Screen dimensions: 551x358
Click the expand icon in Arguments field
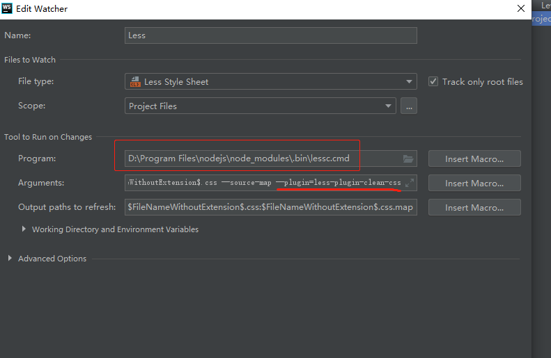pos(410,183)
